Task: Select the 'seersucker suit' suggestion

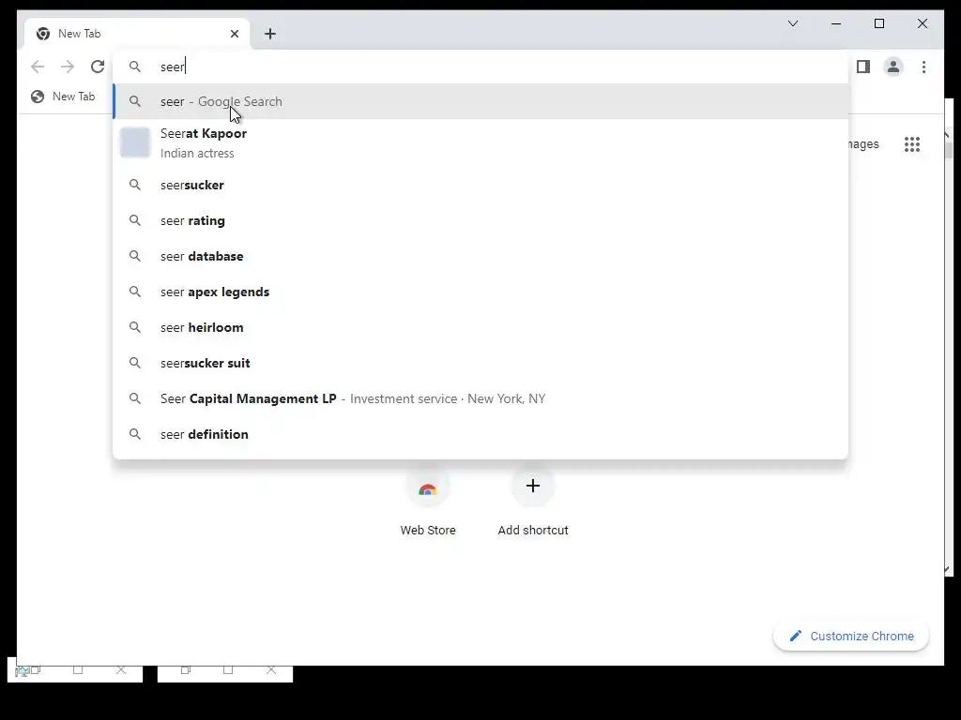Action: (480, 363)
